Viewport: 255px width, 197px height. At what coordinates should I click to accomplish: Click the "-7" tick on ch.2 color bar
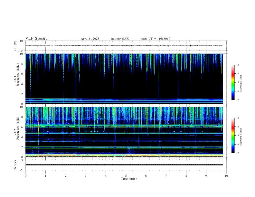(x=238, y=153)
